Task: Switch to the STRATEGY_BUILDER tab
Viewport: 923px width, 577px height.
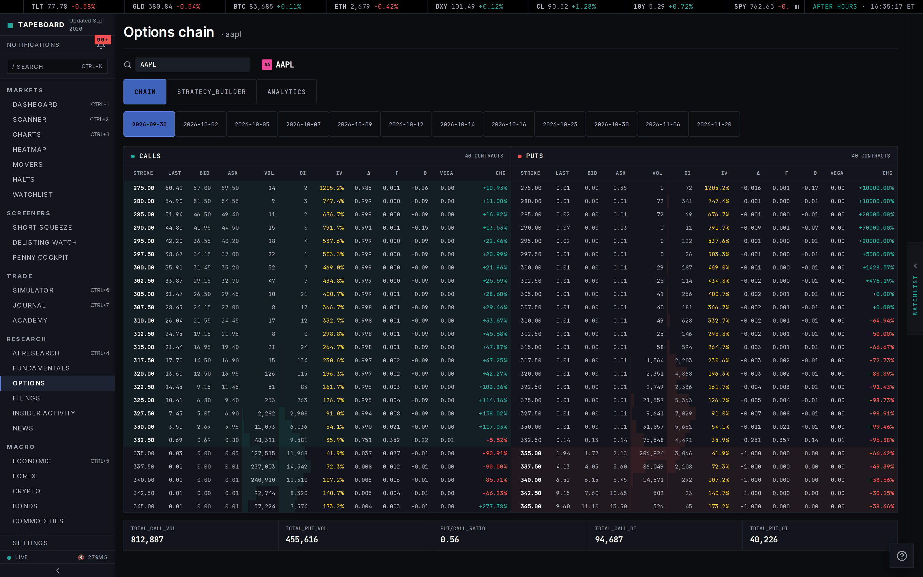Action: (211, 92)
